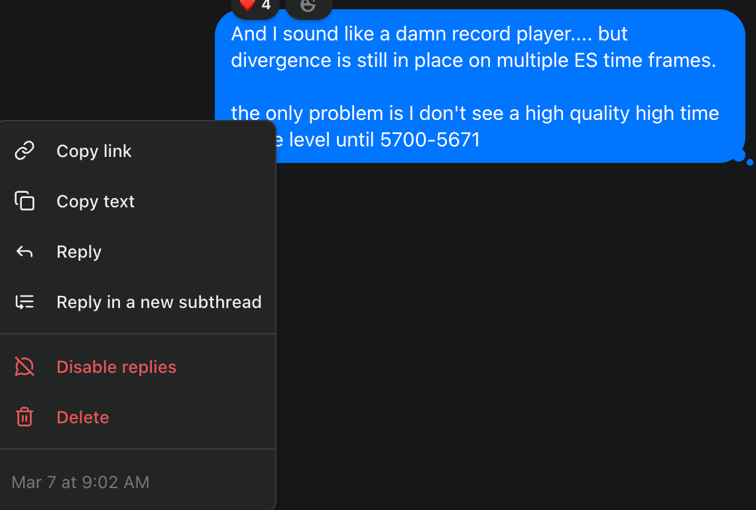The width and height of the screenshot is (756, 510).
Task: Click the subthread list icon
Action: 24,302
